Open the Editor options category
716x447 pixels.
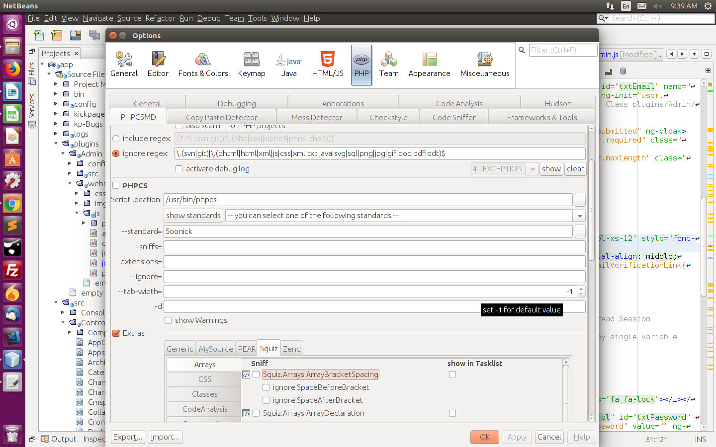(158, 65)
